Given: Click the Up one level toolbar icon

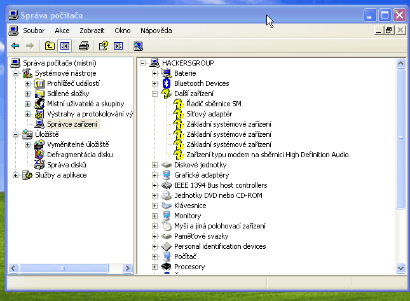Looking at the screenshot, I should pyautogui.click(x=50, y=46).
